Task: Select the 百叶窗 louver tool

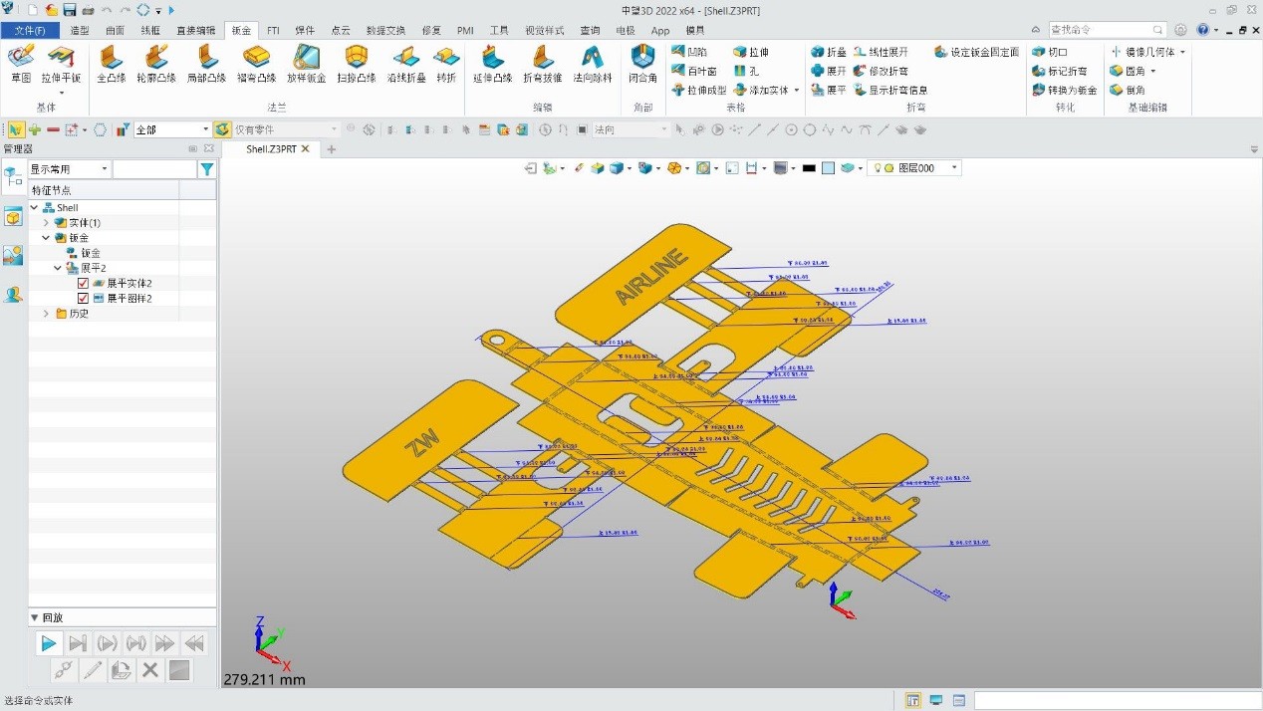Action: tap(697, 71)
